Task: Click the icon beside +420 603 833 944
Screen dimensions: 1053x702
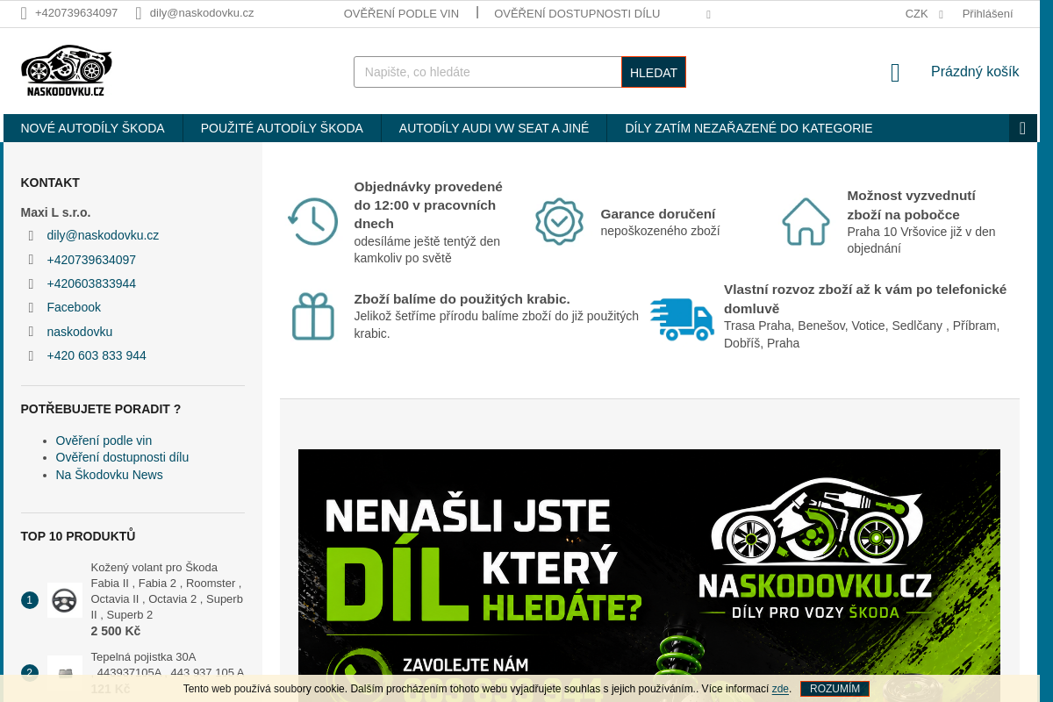Action: point(32,356)
